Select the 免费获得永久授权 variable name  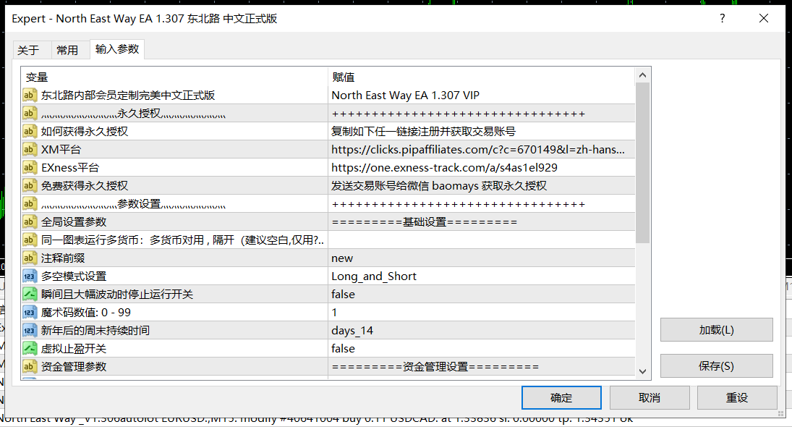85,185
